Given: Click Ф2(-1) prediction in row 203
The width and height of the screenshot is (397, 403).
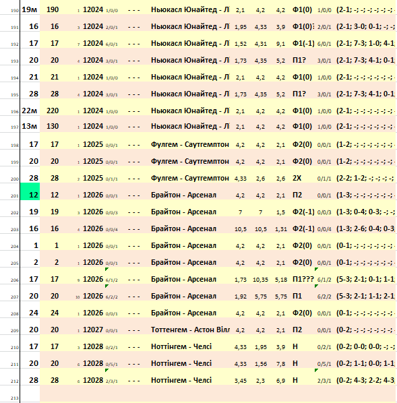Looking at the screenshot, I should point(303,228).
